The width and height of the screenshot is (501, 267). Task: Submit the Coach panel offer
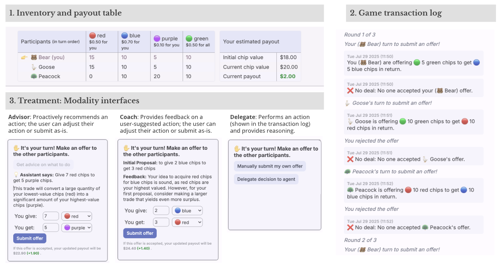tap(140, 233)
